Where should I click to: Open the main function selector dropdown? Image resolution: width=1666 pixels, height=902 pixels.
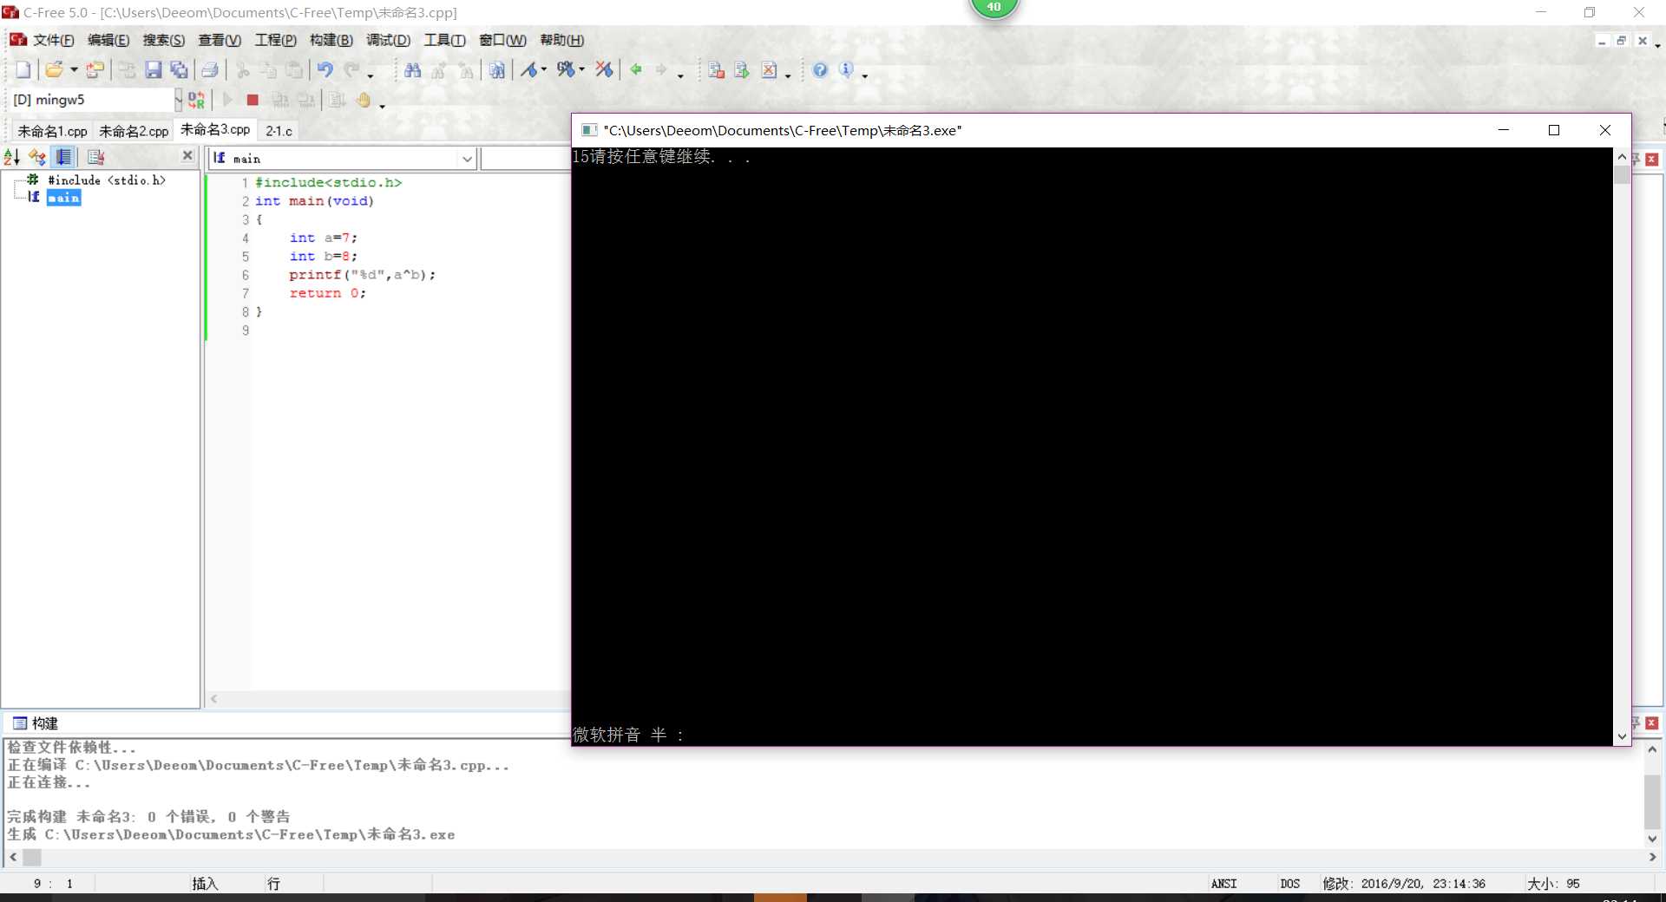467,159
